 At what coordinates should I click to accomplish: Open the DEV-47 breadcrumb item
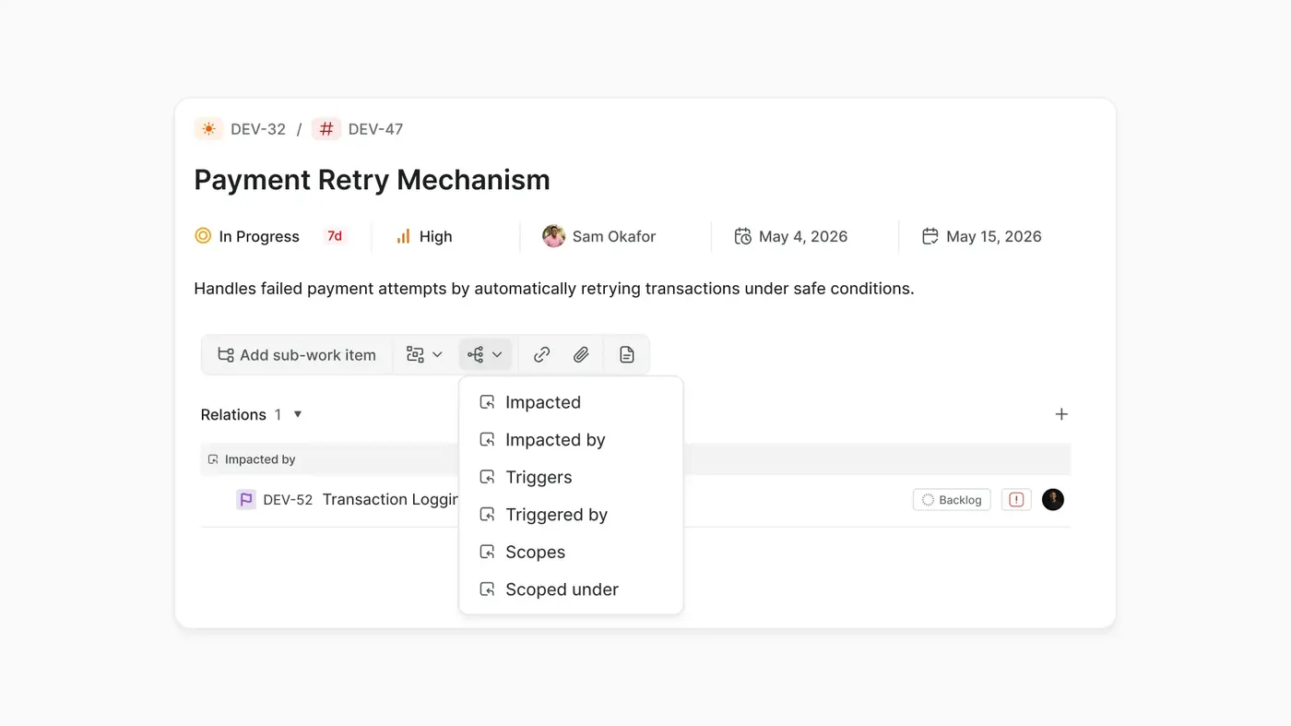click(x=375, y=129)
